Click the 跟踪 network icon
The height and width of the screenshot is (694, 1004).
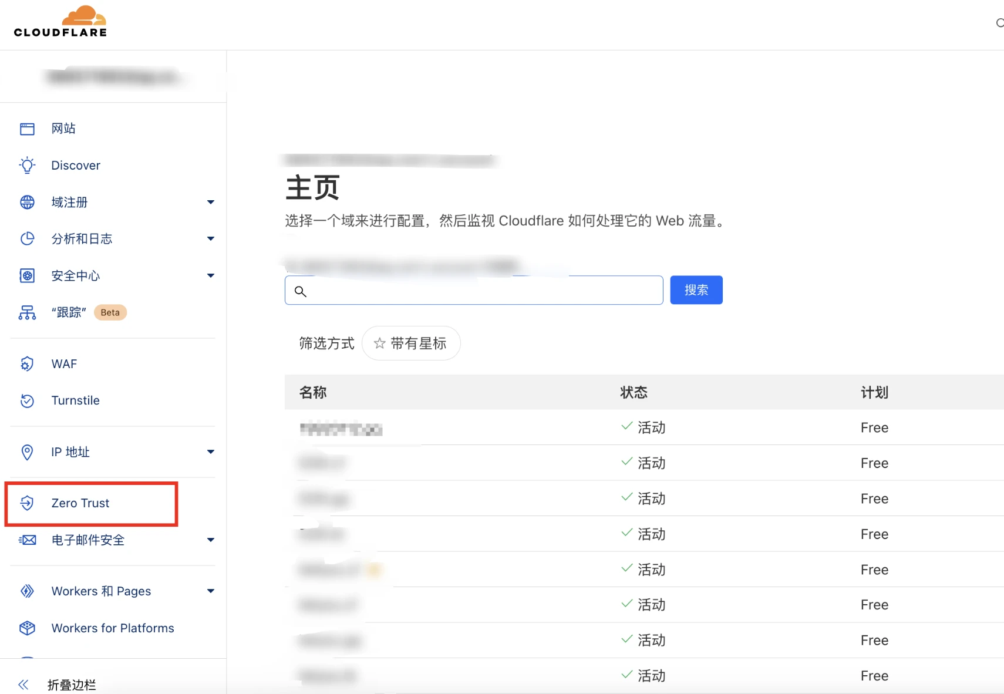(27, 312)
